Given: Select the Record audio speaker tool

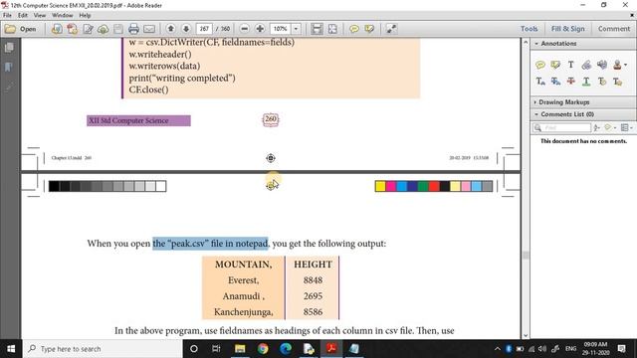Looking at the screenshot, I should tap(602, 65).
